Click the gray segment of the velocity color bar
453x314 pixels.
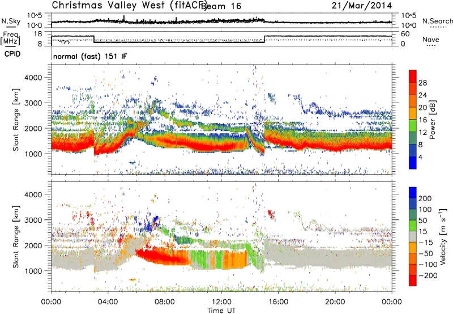coord(413,237)
